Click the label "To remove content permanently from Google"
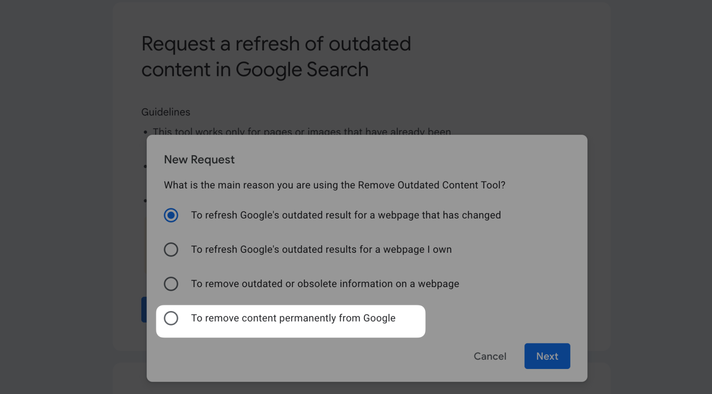This screenshot has height=394, width=712. click(x=293, y=318)
